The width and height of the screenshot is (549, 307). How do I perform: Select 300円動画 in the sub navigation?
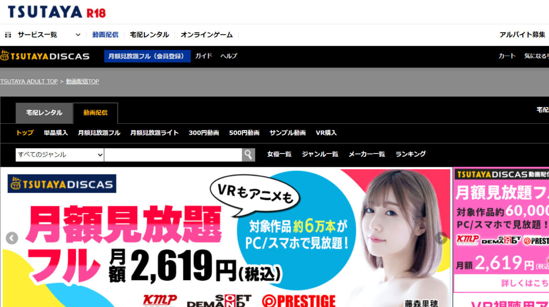204,133
